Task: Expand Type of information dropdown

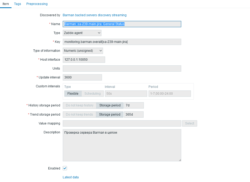Action: [83, 51]
